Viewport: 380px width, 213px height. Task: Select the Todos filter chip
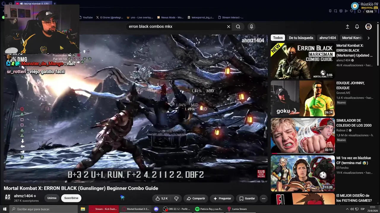tap(278, 38)
